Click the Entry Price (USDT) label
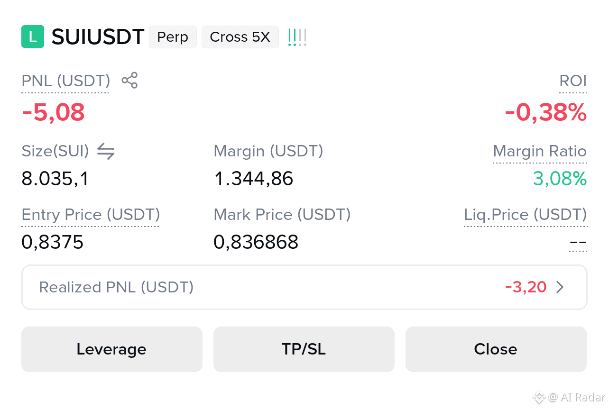This screenshot has width=609, height=409. click(x=91, y=215)
